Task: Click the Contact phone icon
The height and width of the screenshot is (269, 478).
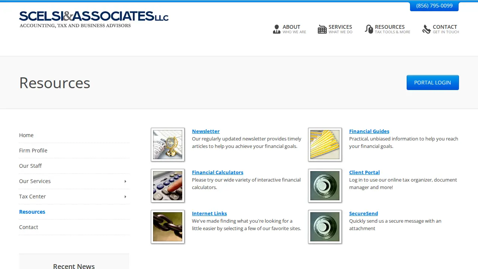Action: (x=426, y=29)
